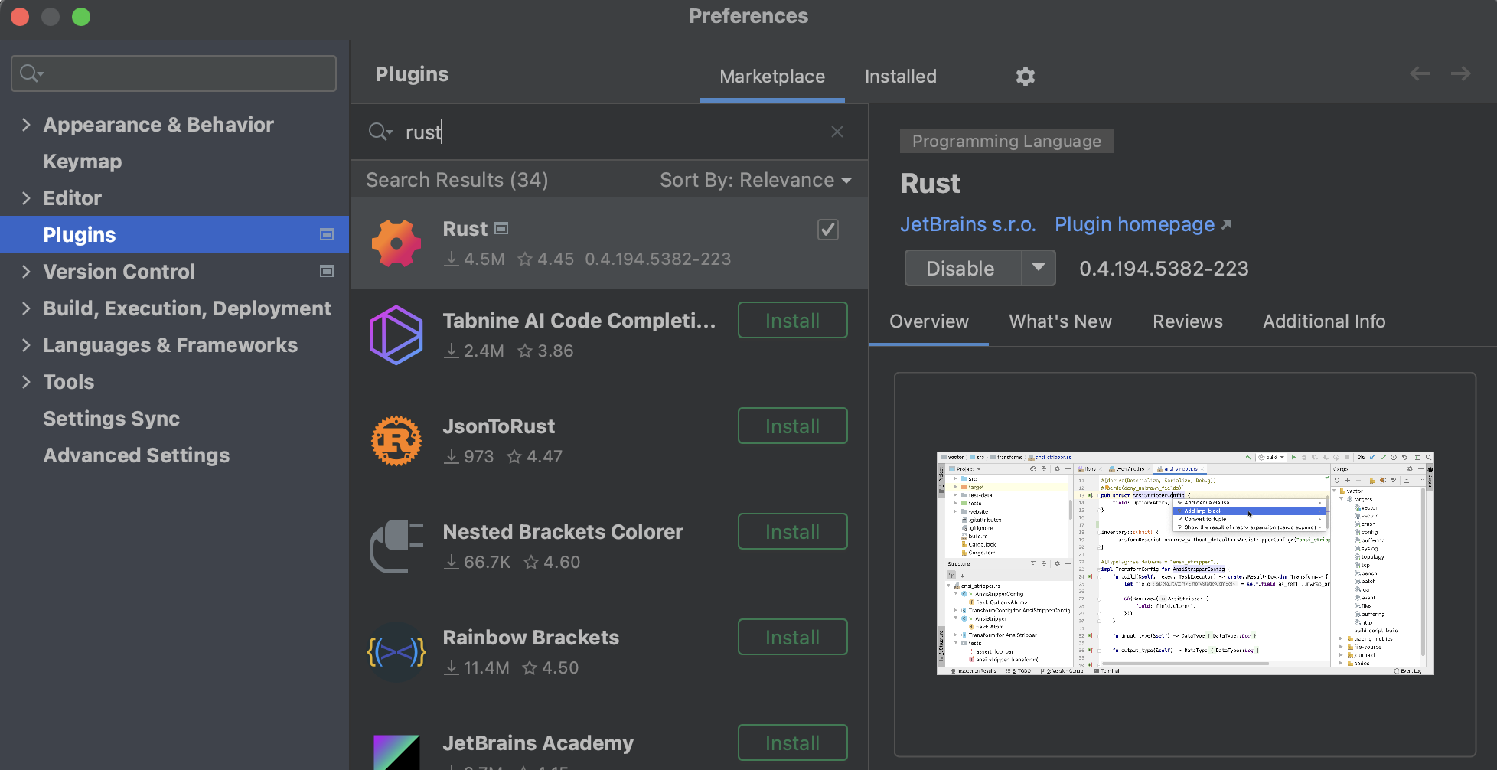Install the JsonToRust plugin
The width and height of the screenshot is (1497, 770).
click(792, 426)
